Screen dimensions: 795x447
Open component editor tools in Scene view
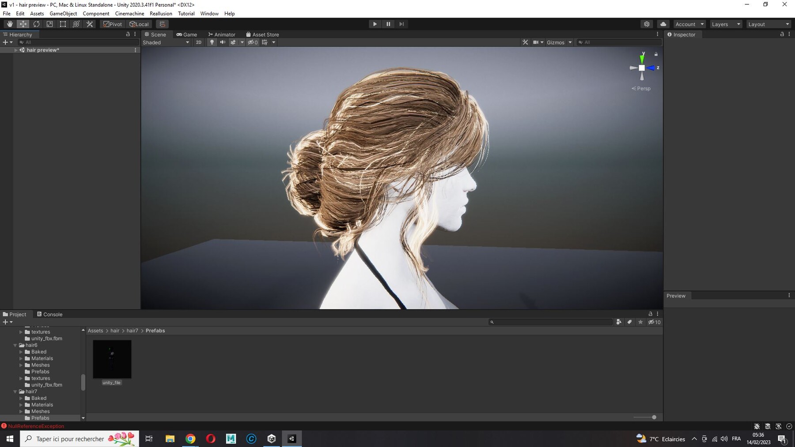[x=525, y=42]
